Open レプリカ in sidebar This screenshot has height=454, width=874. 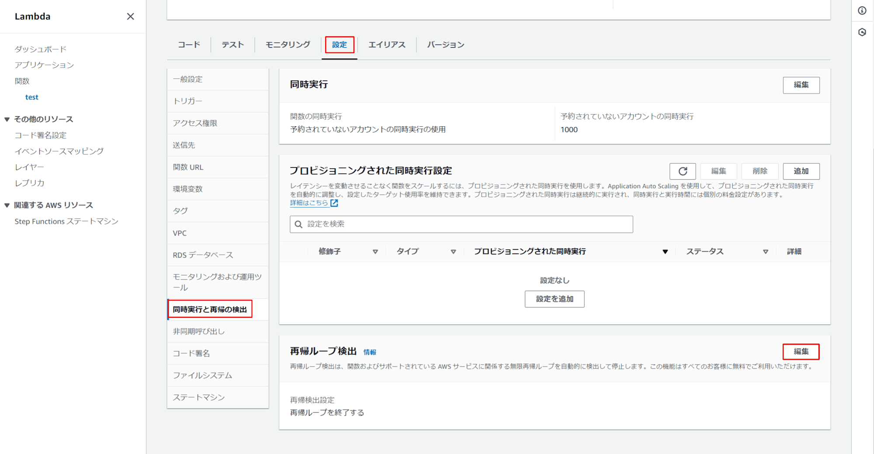[29, 183]
